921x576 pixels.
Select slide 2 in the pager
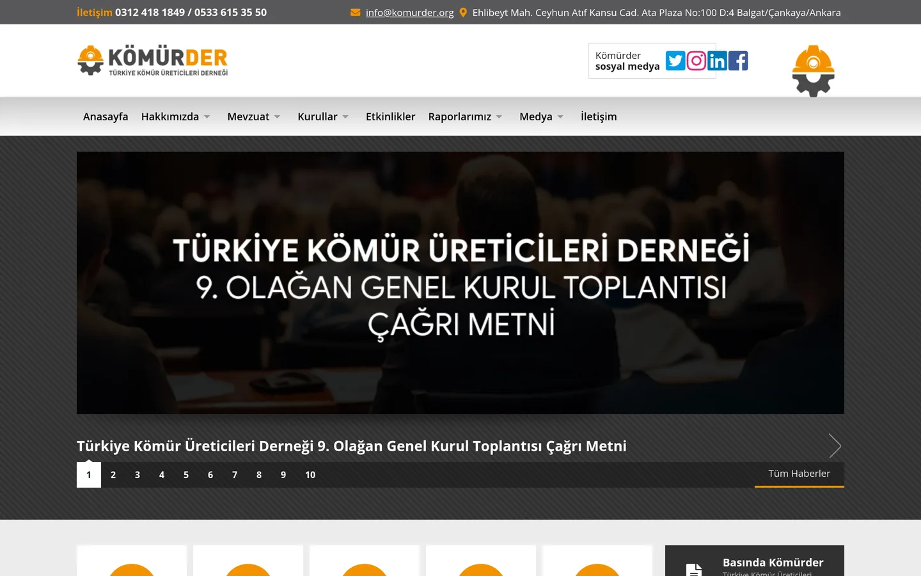coord(113,475)
